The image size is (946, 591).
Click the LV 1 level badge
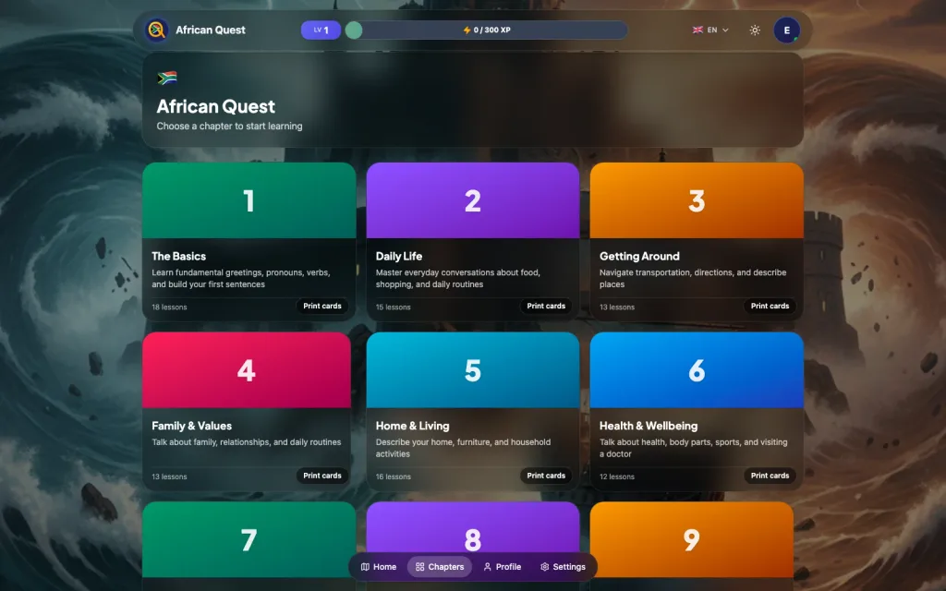click(321, 30)
